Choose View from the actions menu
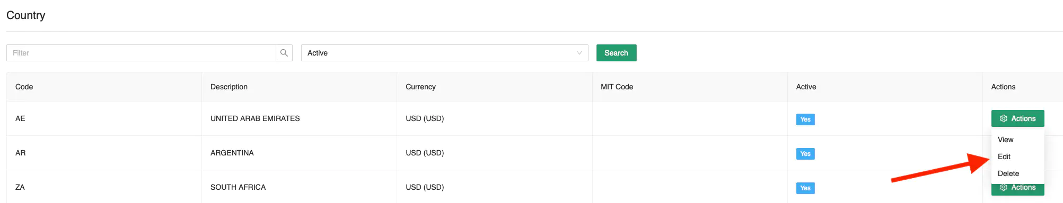 click(x=1017, y=140)
